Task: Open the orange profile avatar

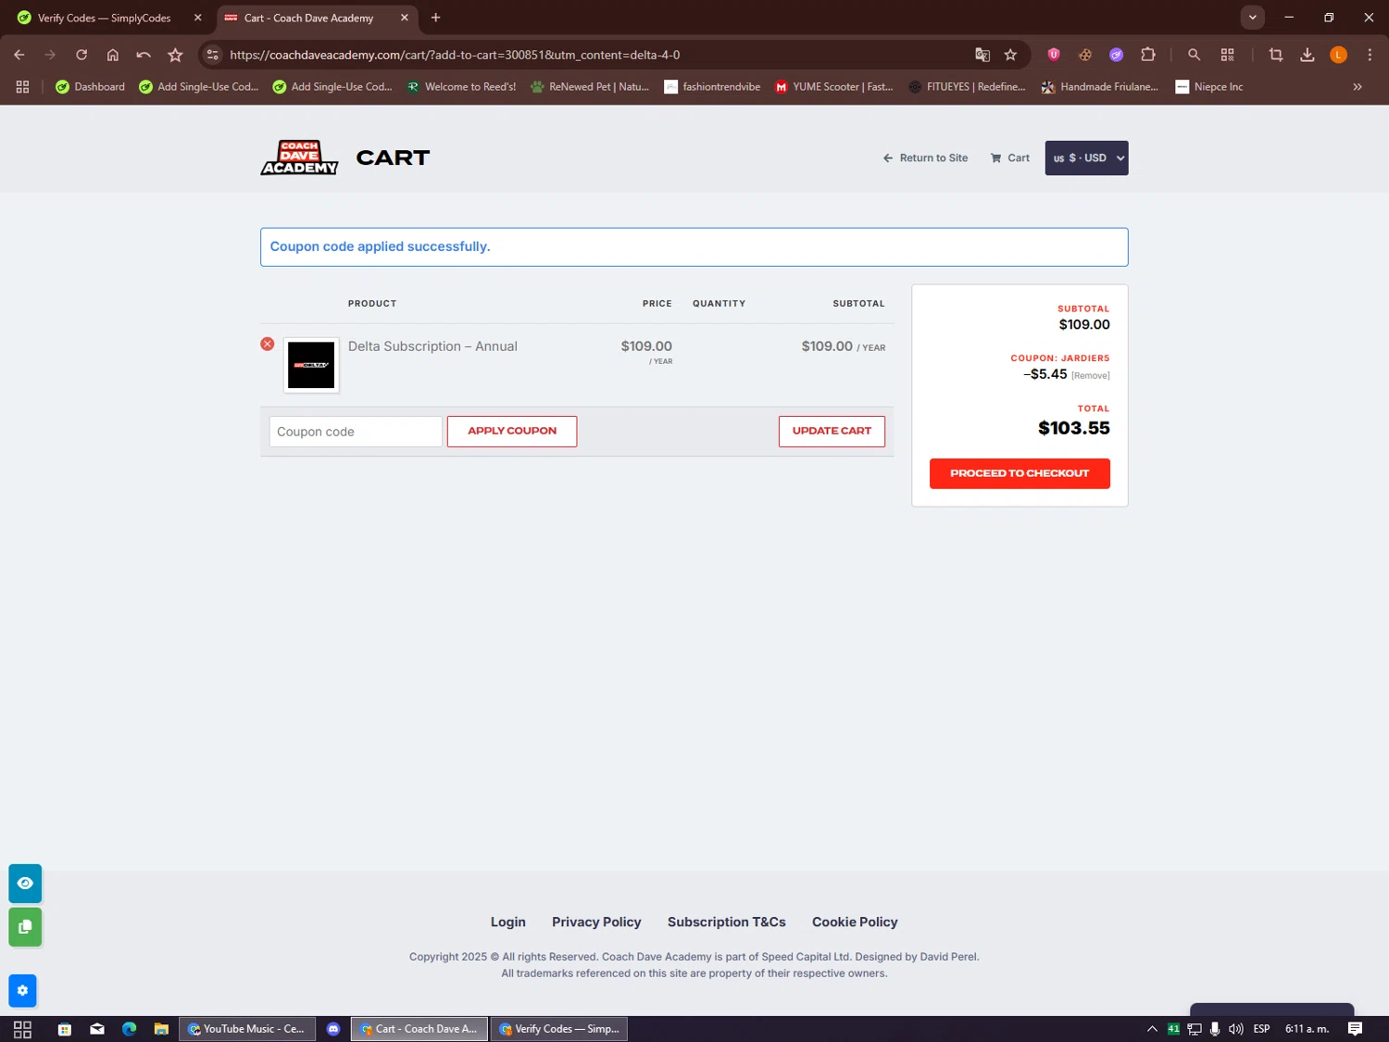Action: click(x=1338, y=55)
